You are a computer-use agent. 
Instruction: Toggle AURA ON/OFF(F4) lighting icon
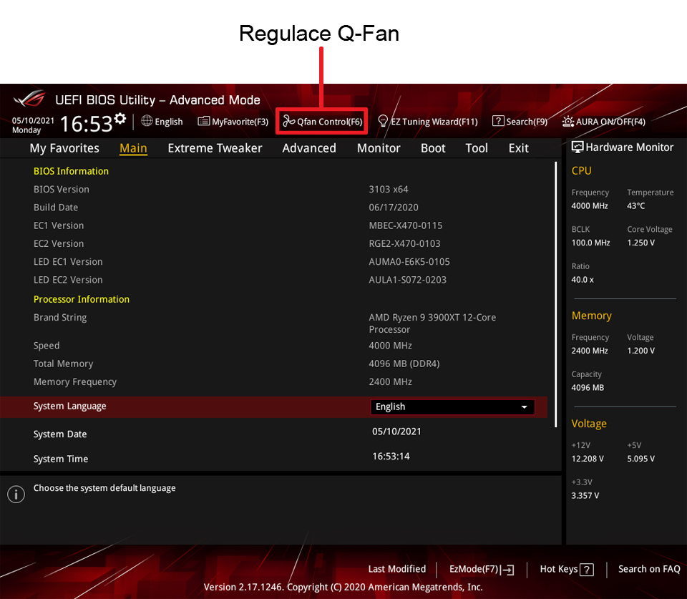pyautogui.click(x=567, y=122)
